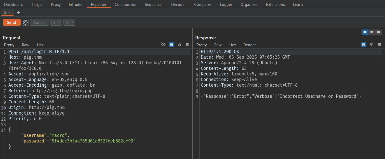Toggle non-printable characters in response
Viewport: 385px width, 159px height.
click(372, 44)
